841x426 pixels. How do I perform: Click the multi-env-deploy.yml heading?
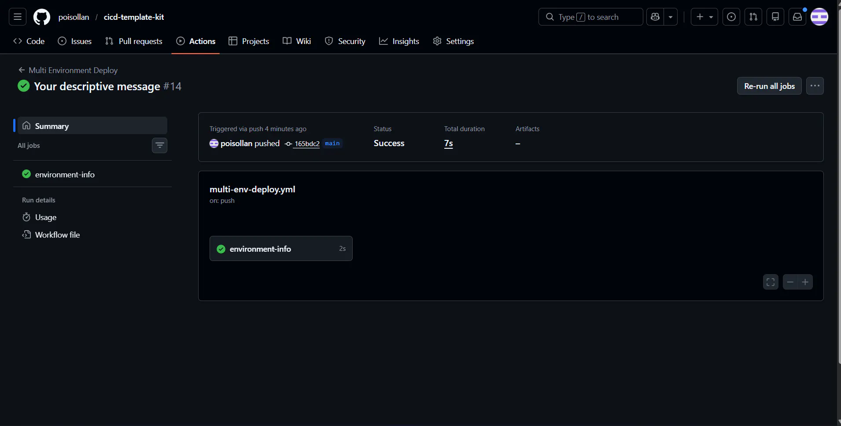pyautogui.click(x=252, y=189)
